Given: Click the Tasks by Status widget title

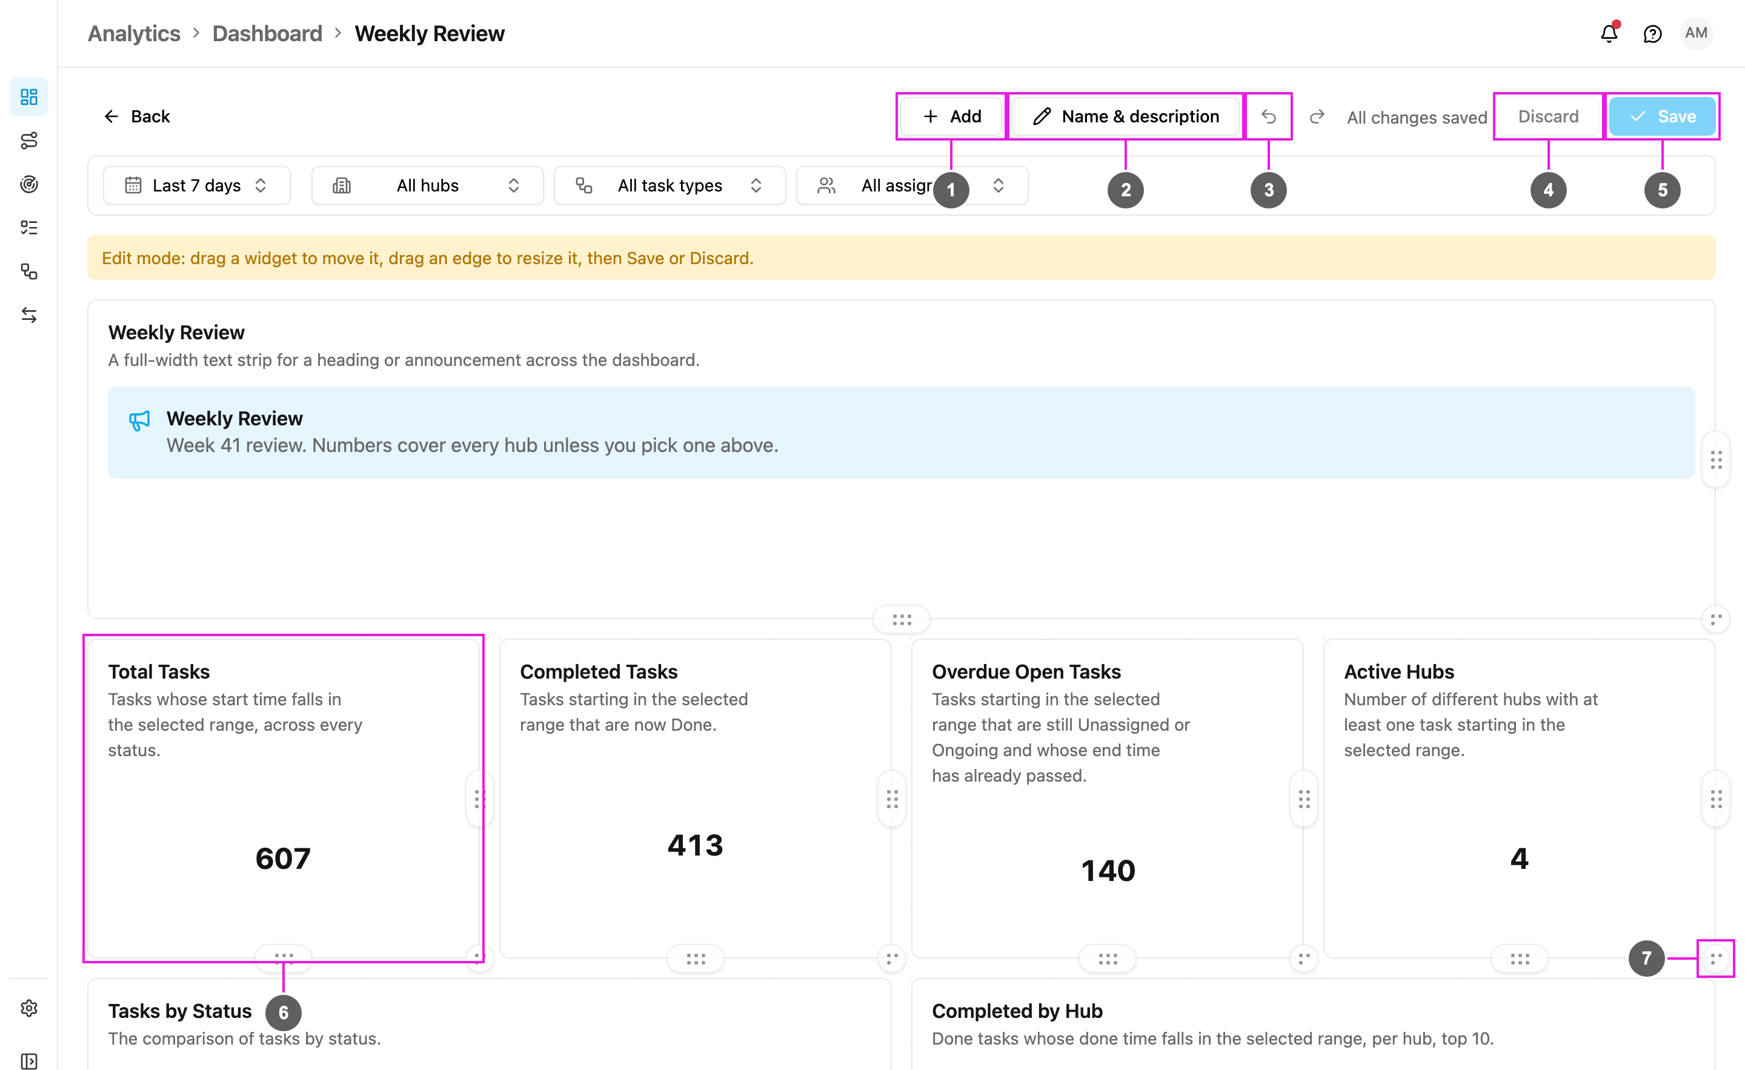Looking at the screenshot, I should 180,1011.
